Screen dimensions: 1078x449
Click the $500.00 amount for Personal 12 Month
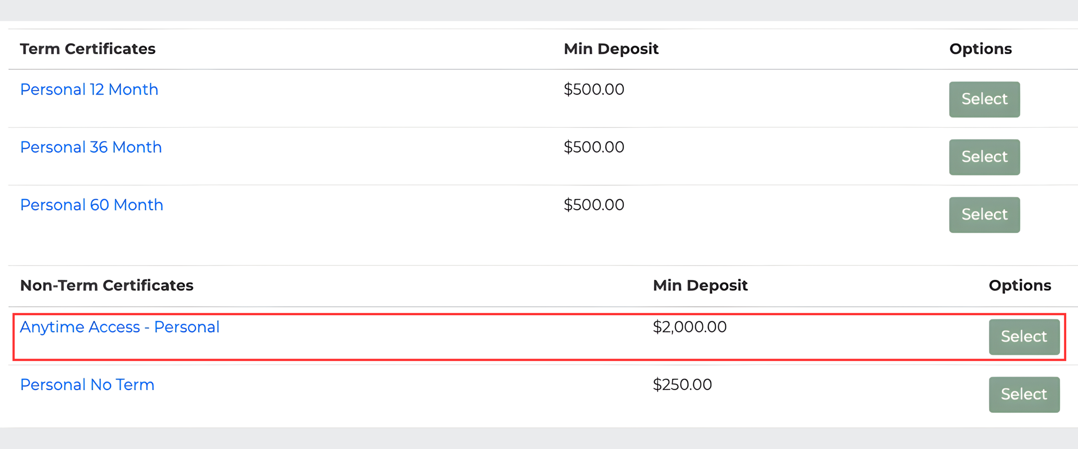click(594, 90)
